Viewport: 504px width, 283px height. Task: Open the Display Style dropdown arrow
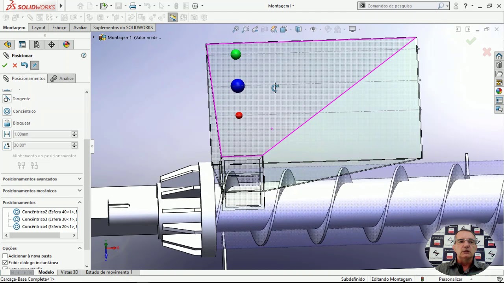[x=306, y=29]
